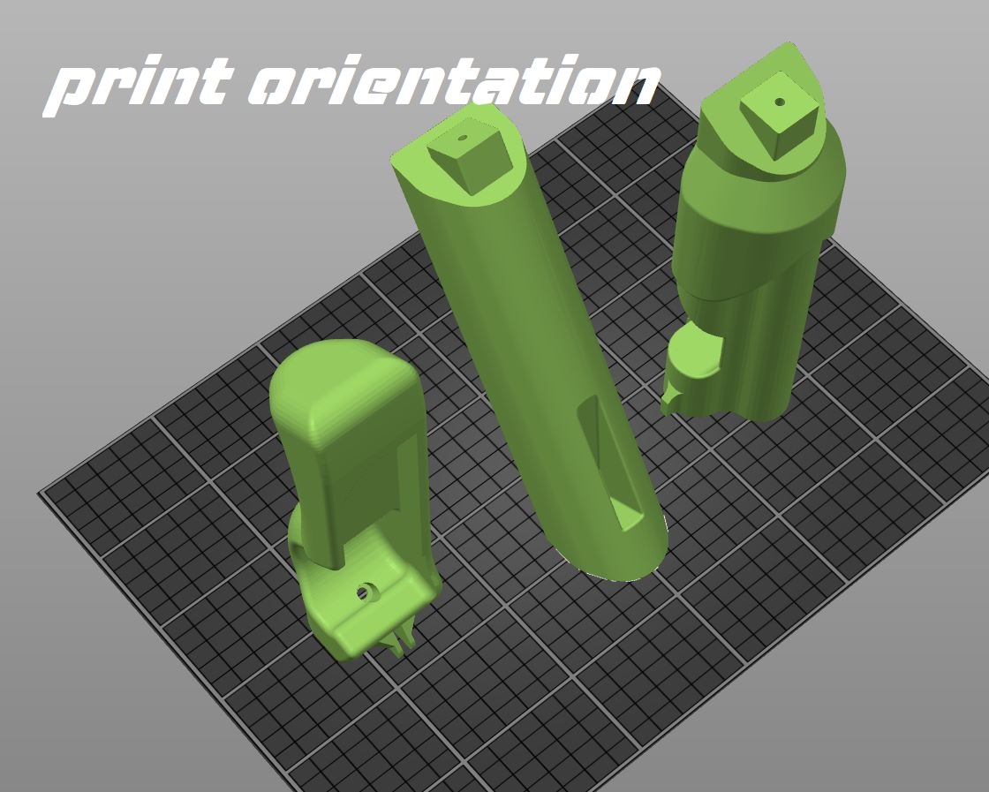Click the small hole in center model's peg
The width and height of the screenshot is (989, 792).
pos(463,139)
